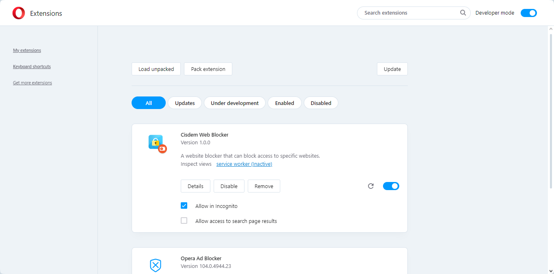Uncheck Allow in Incognito
The height and width of the screenshot is (274, 554).
click(x=184, y=206)
